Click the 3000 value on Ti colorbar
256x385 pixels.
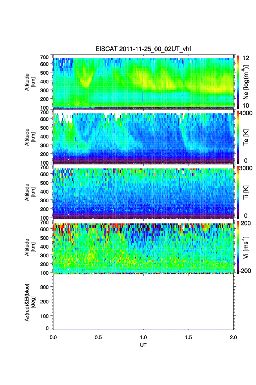[246, 168]
